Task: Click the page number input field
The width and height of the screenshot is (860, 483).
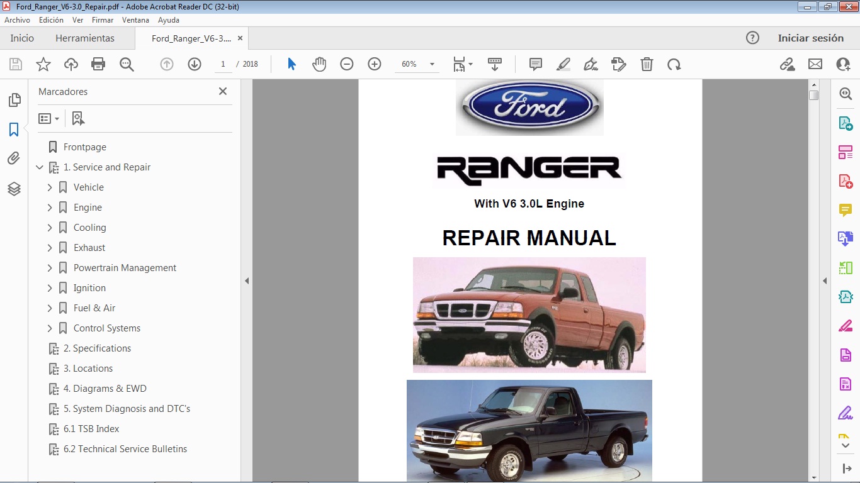Action: click(223, 64)
